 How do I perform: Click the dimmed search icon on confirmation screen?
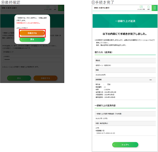coord(55,8)
